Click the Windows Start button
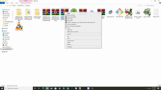 2,88
